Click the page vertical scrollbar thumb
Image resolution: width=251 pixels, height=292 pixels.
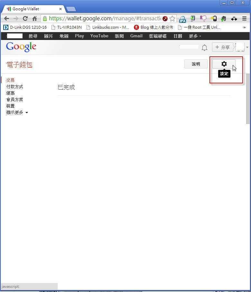(x=248, y=99)
